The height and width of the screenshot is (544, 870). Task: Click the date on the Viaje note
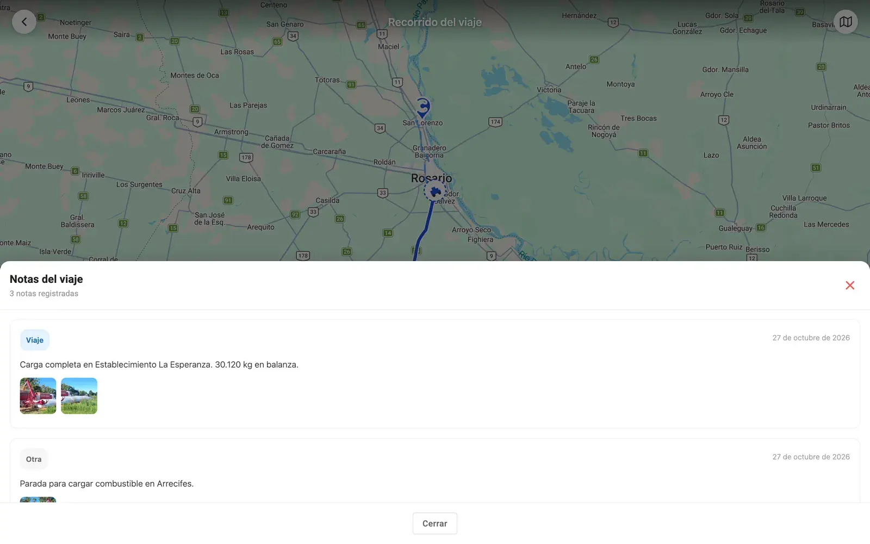pyautogui.click(x=811, y=338)
